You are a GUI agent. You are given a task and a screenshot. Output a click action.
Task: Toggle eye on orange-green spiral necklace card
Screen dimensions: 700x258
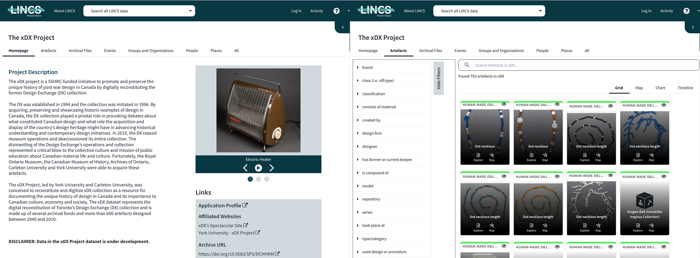coord(557,176)
